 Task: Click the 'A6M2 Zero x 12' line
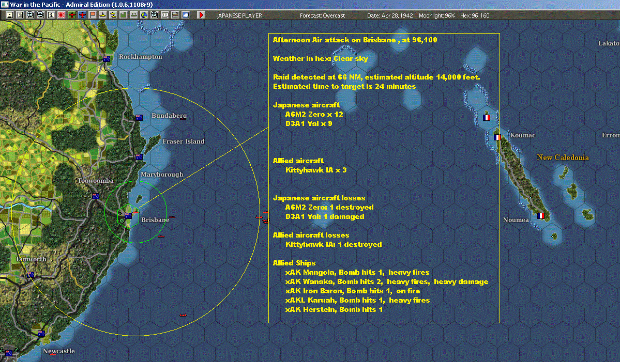click(314, 115)
